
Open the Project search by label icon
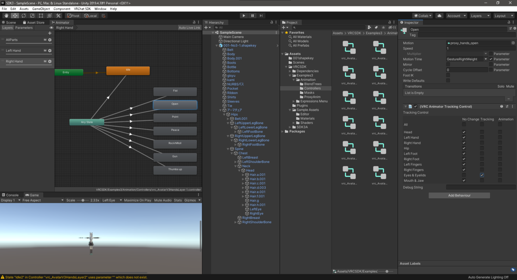(x=377, y=28)
